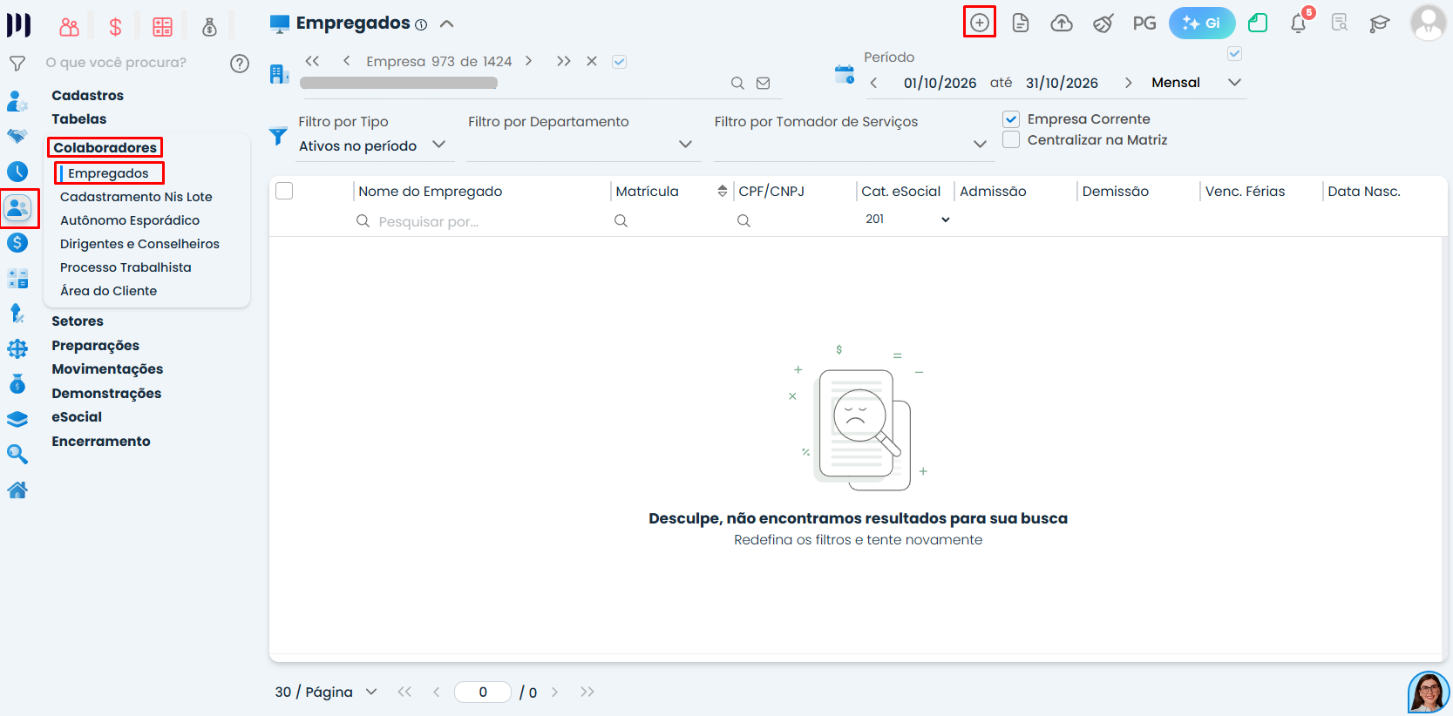
Task: Toggle the Empresa Corrente checkbox
Action: pyautogui.click(x=1011, y=119)
